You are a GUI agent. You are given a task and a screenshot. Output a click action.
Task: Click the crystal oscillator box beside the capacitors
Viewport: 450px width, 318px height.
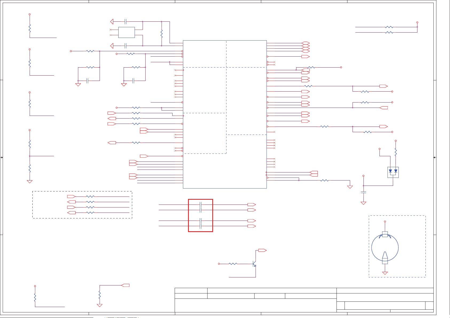tap(126, 32)
